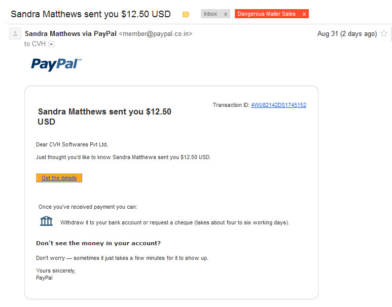The width and height of the screenshot is (392, 307).
Task: Click the "to CVH" recipient text
Action: (x=35, y=44)
